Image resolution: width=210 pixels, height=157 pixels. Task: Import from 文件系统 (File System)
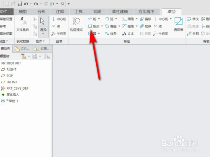coord(23,24)
